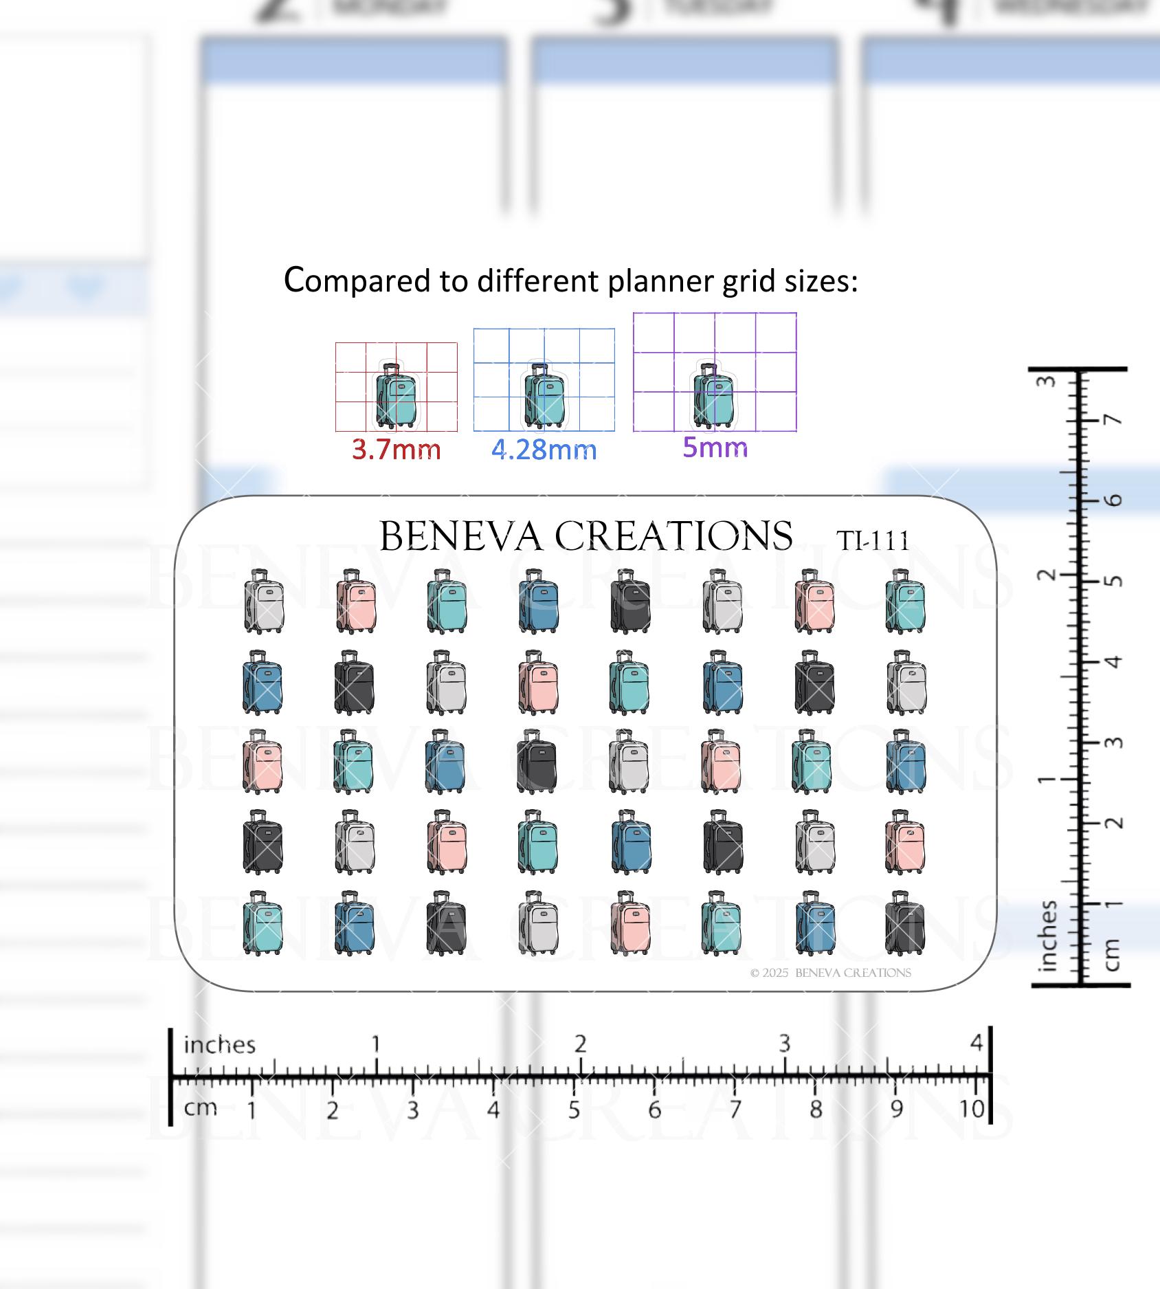This screenshot has width=1160, height=1289.
Task: Click the black suitcase ending the bottom sticker row
Action: click(x=905, y=923)
